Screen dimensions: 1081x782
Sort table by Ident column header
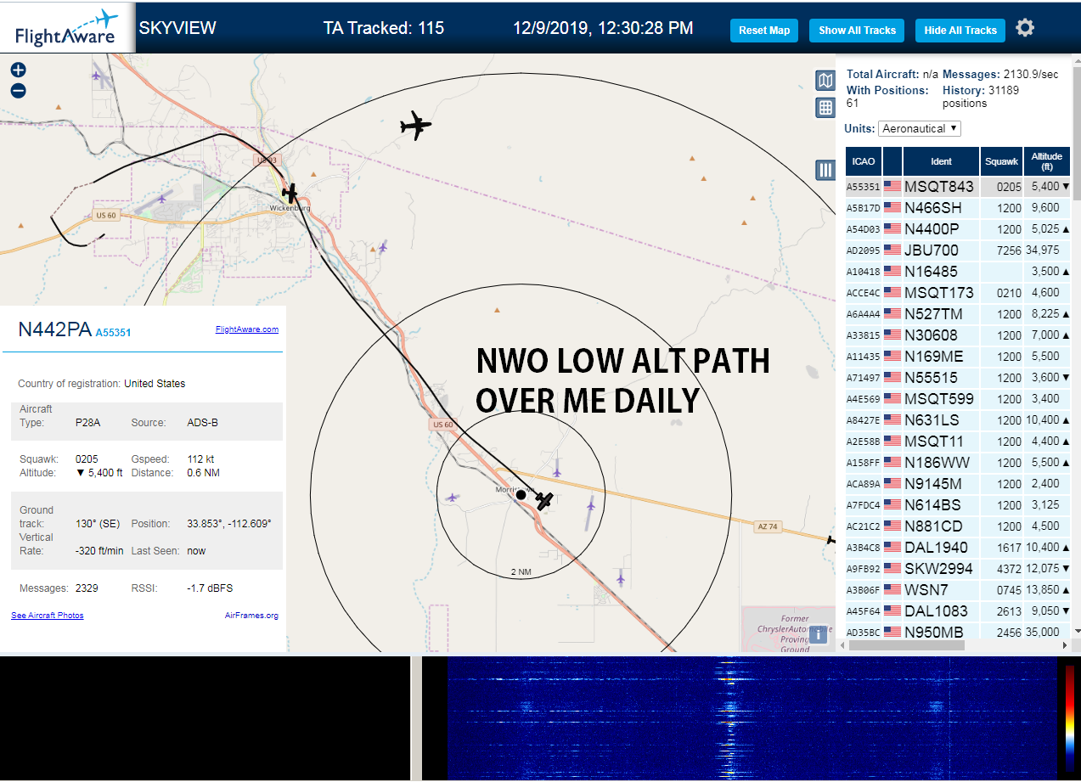942,161
